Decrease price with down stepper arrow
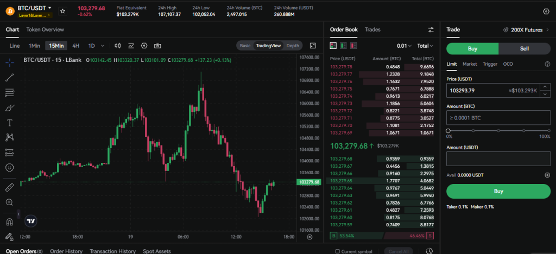The width and height of the screenshot is (556, 254). point(545,94)
